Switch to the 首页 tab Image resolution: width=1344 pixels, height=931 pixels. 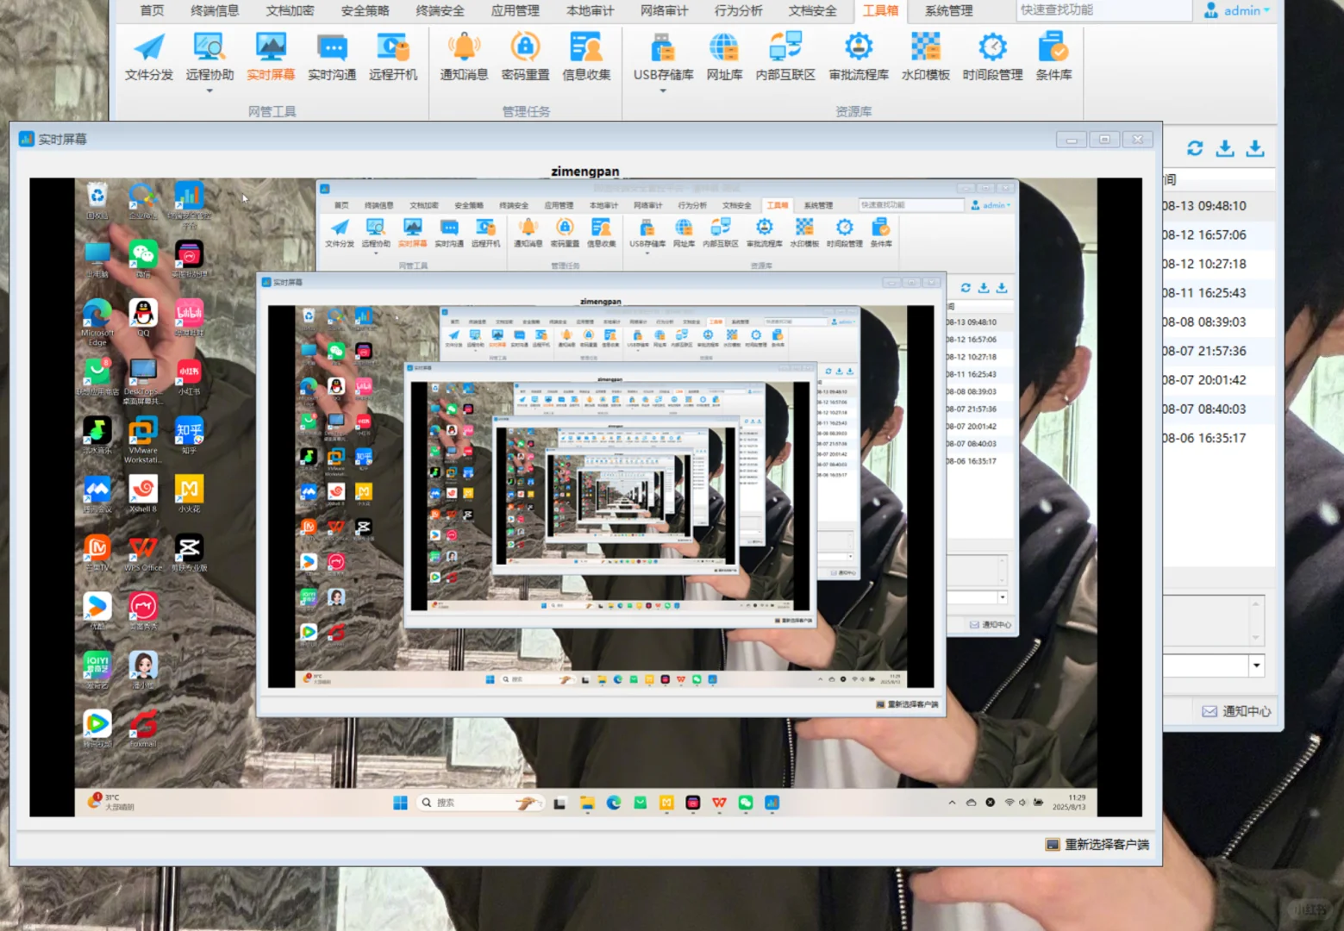[152, 10]
